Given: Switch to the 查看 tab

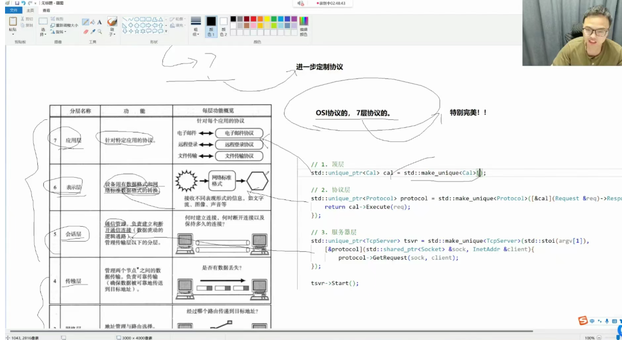Looking at the screenshot, I should tap(46, 10).
